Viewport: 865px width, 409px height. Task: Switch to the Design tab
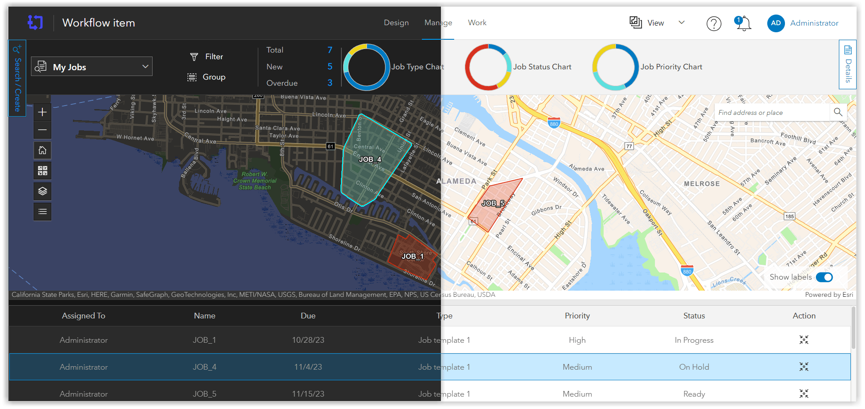[x=396, y=23]
